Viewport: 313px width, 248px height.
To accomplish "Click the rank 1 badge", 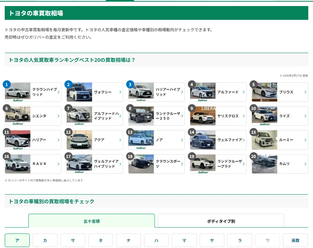I will point(7,85).
